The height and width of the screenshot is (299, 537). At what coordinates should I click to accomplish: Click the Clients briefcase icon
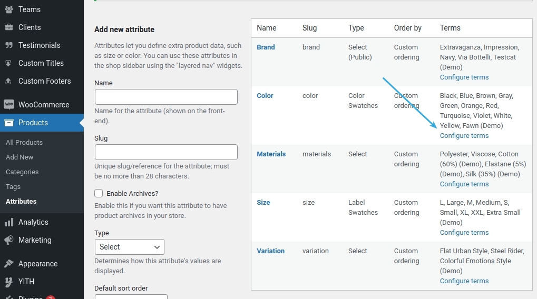pos(8,27)
